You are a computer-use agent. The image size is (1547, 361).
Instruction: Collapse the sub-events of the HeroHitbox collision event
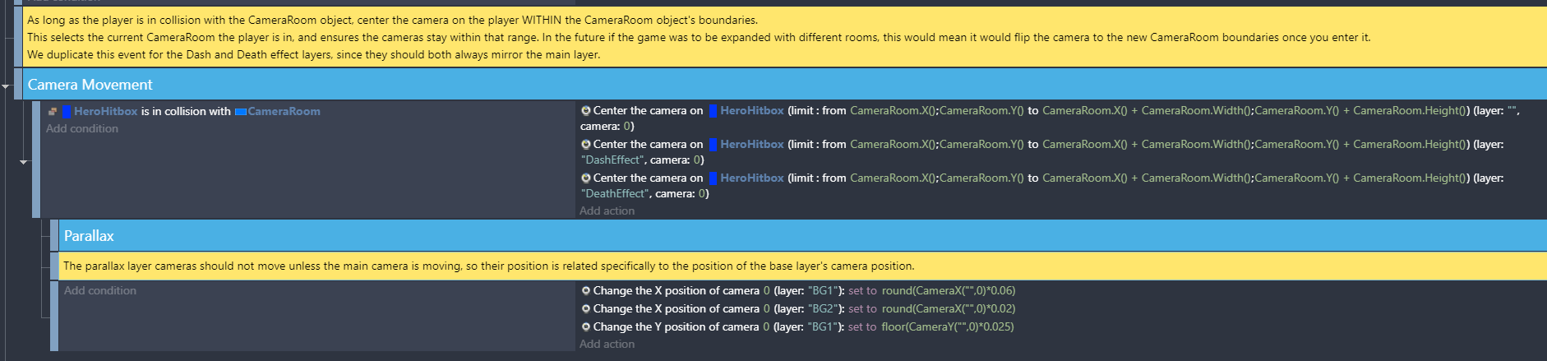24,162
